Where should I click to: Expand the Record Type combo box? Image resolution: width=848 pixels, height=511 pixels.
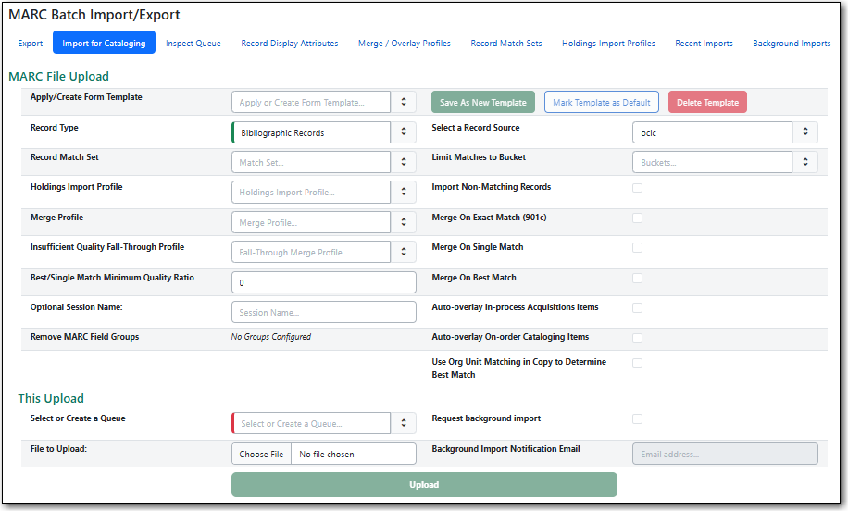(404, 132)
